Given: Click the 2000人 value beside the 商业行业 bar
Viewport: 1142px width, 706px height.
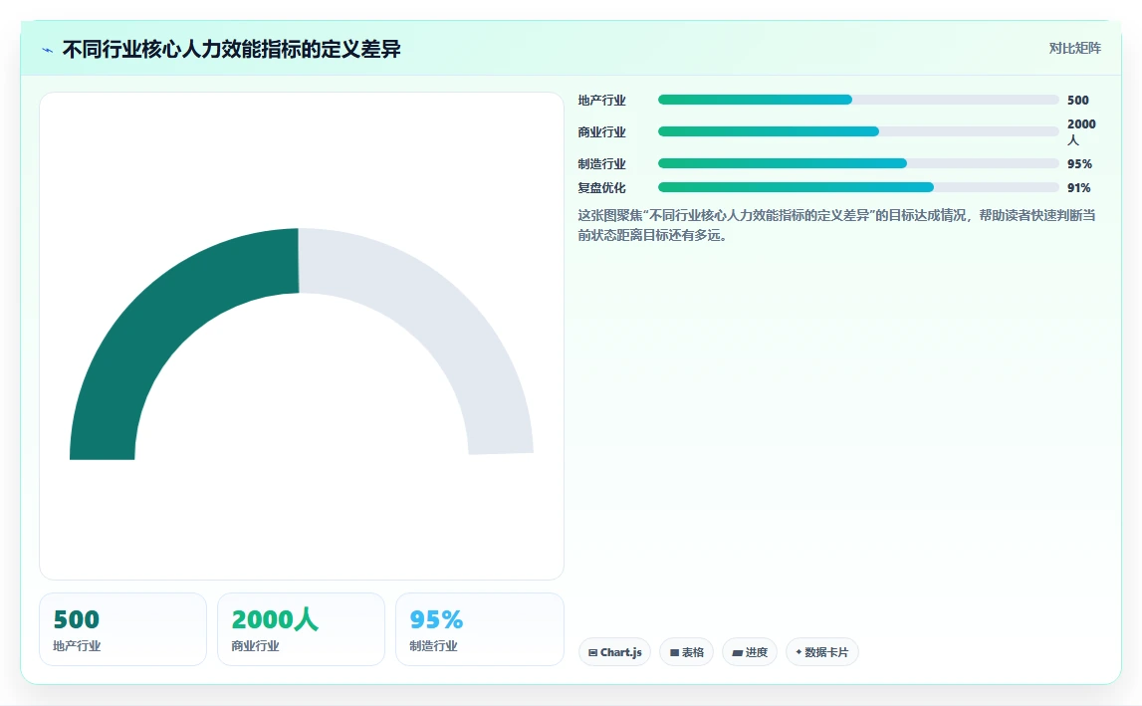Looking at the screenshot, I should coord(1081,131).
